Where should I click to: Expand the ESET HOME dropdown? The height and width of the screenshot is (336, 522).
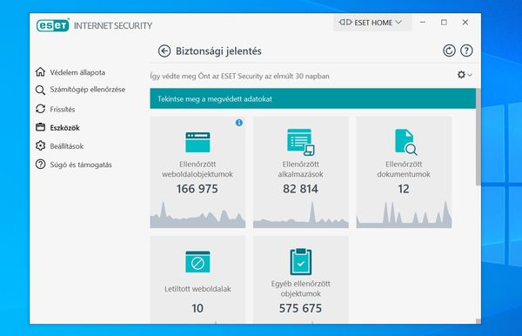point(371,23)
